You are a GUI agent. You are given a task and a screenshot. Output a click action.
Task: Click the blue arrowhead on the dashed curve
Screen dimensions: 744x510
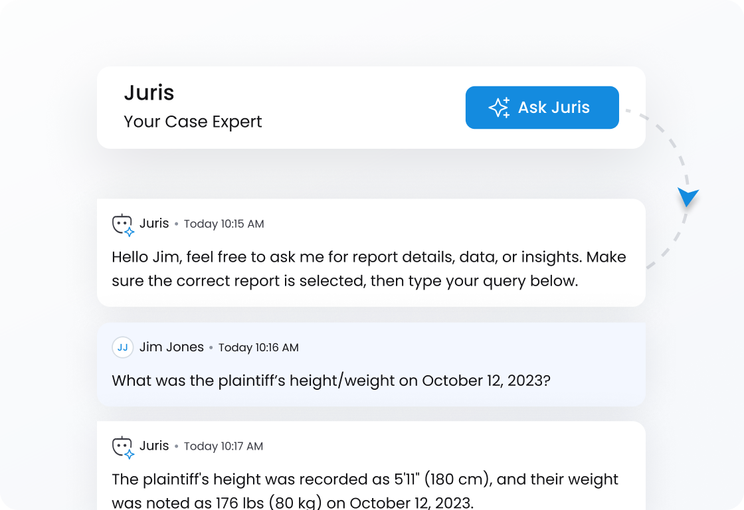pos(688,197)
